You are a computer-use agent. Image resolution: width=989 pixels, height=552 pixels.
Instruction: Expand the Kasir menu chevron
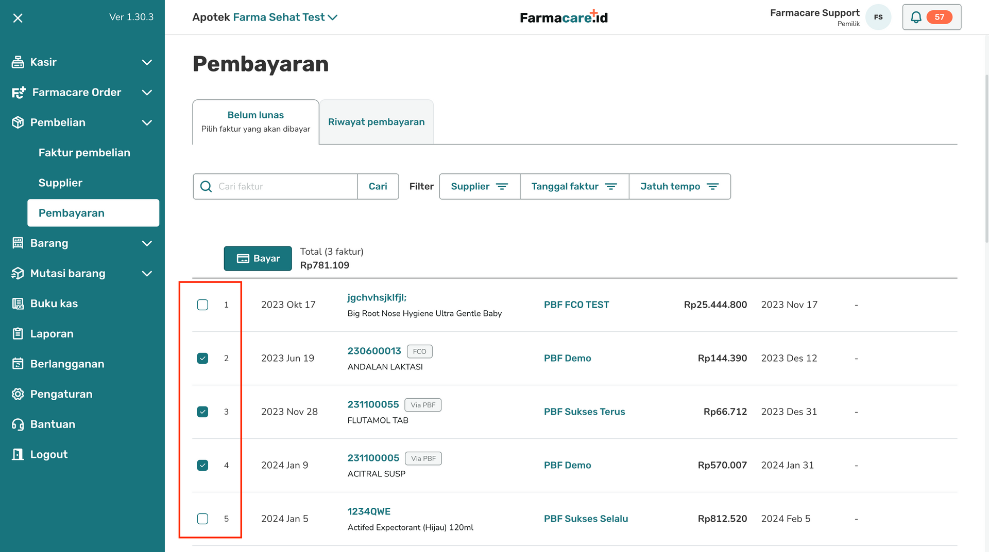147,62
